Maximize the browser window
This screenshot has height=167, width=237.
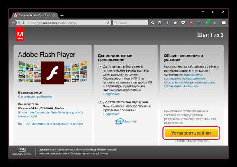point(213,12)
